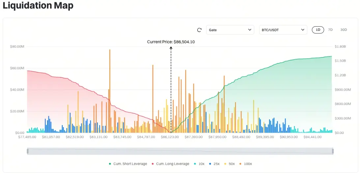Toggle the 50x legend series
The width and height of the screenshot is (360, 174).
(x=229, y=164)
